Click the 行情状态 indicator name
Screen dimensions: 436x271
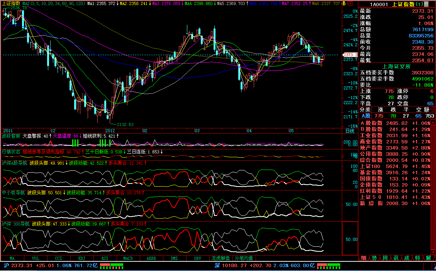pyautogui.click(x=11, y=152)
